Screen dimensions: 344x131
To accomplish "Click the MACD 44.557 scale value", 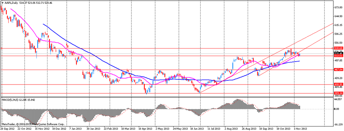I will pos(338,99).
